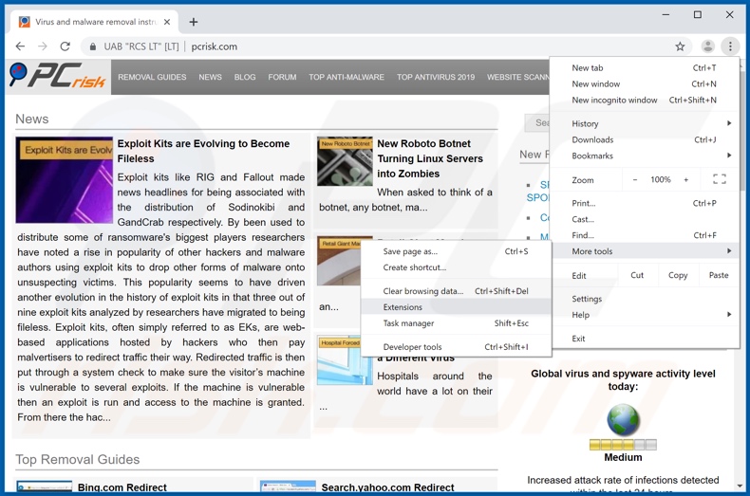
Task: Click the 100% zoom value
Action: click(x=660, y=179)
